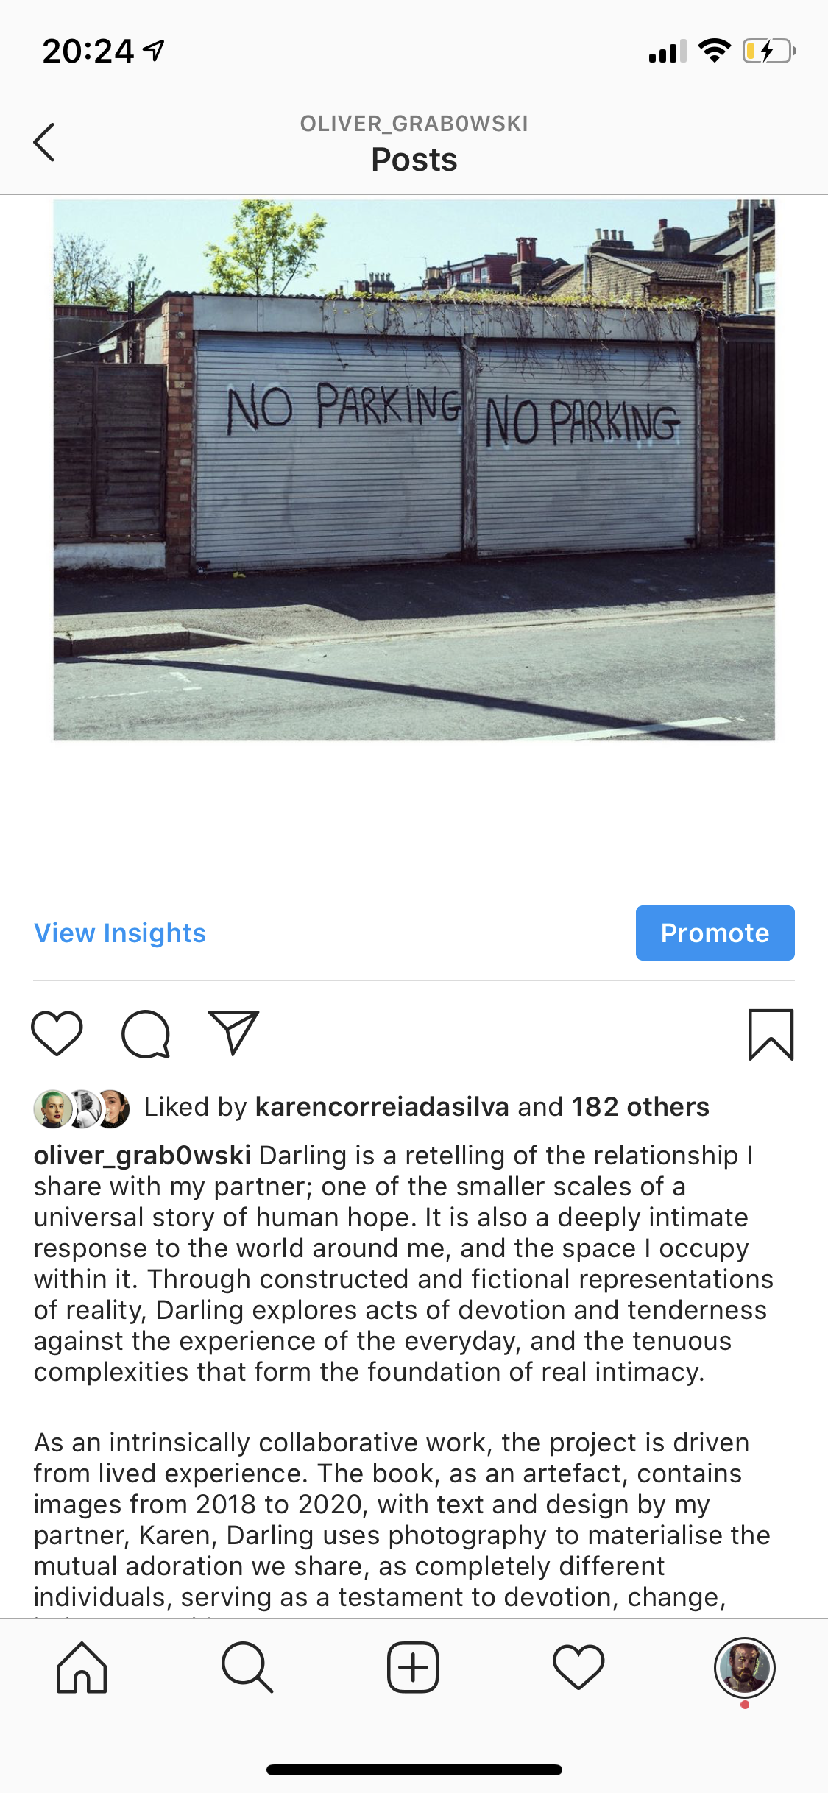Tap the status bar clock
828x1793 pixels.
pyautogui.click(x=88, y=52)
